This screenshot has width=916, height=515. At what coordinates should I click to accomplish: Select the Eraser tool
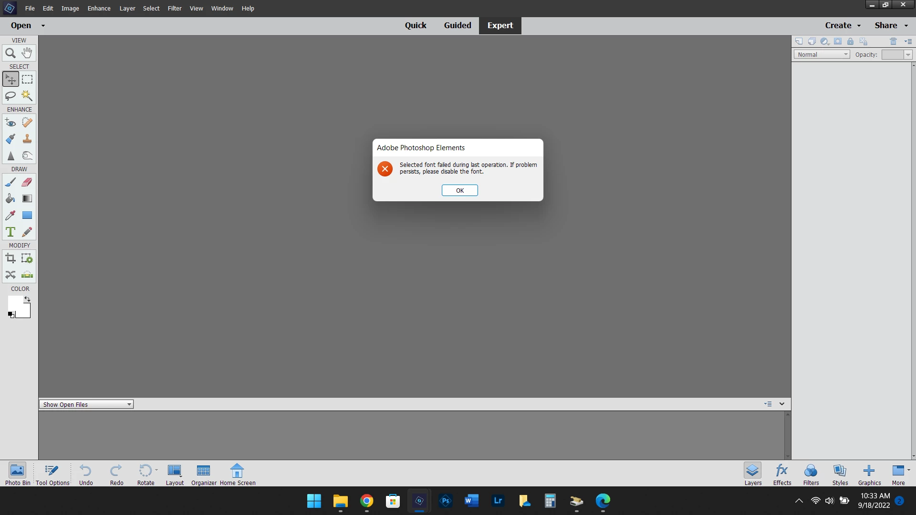point(27,182)
